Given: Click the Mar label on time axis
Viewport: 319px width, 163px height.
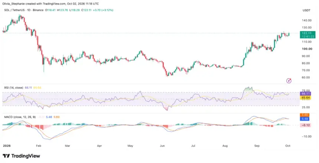Looking at the screenshot, I should (68, 146).
